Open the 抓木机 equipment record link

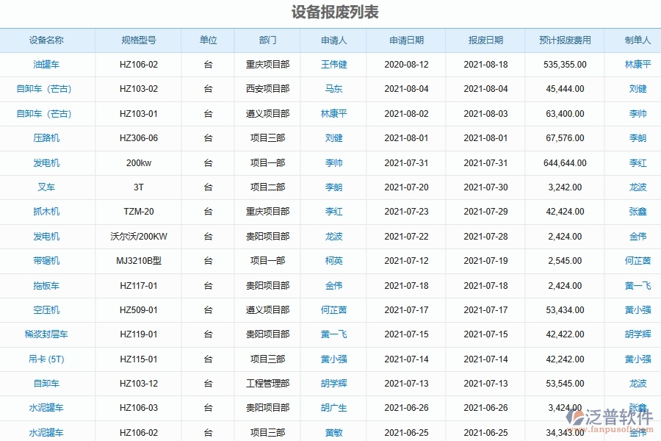(x=47, y=212)
